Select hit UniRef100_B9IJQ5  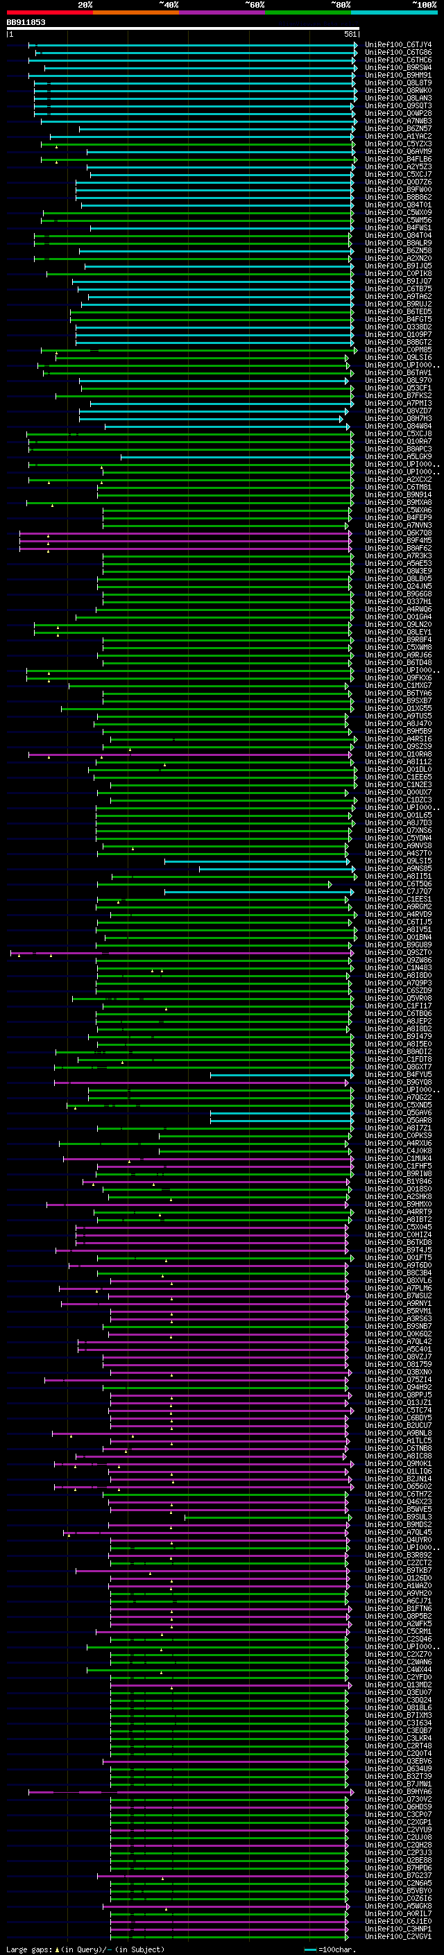398,266
